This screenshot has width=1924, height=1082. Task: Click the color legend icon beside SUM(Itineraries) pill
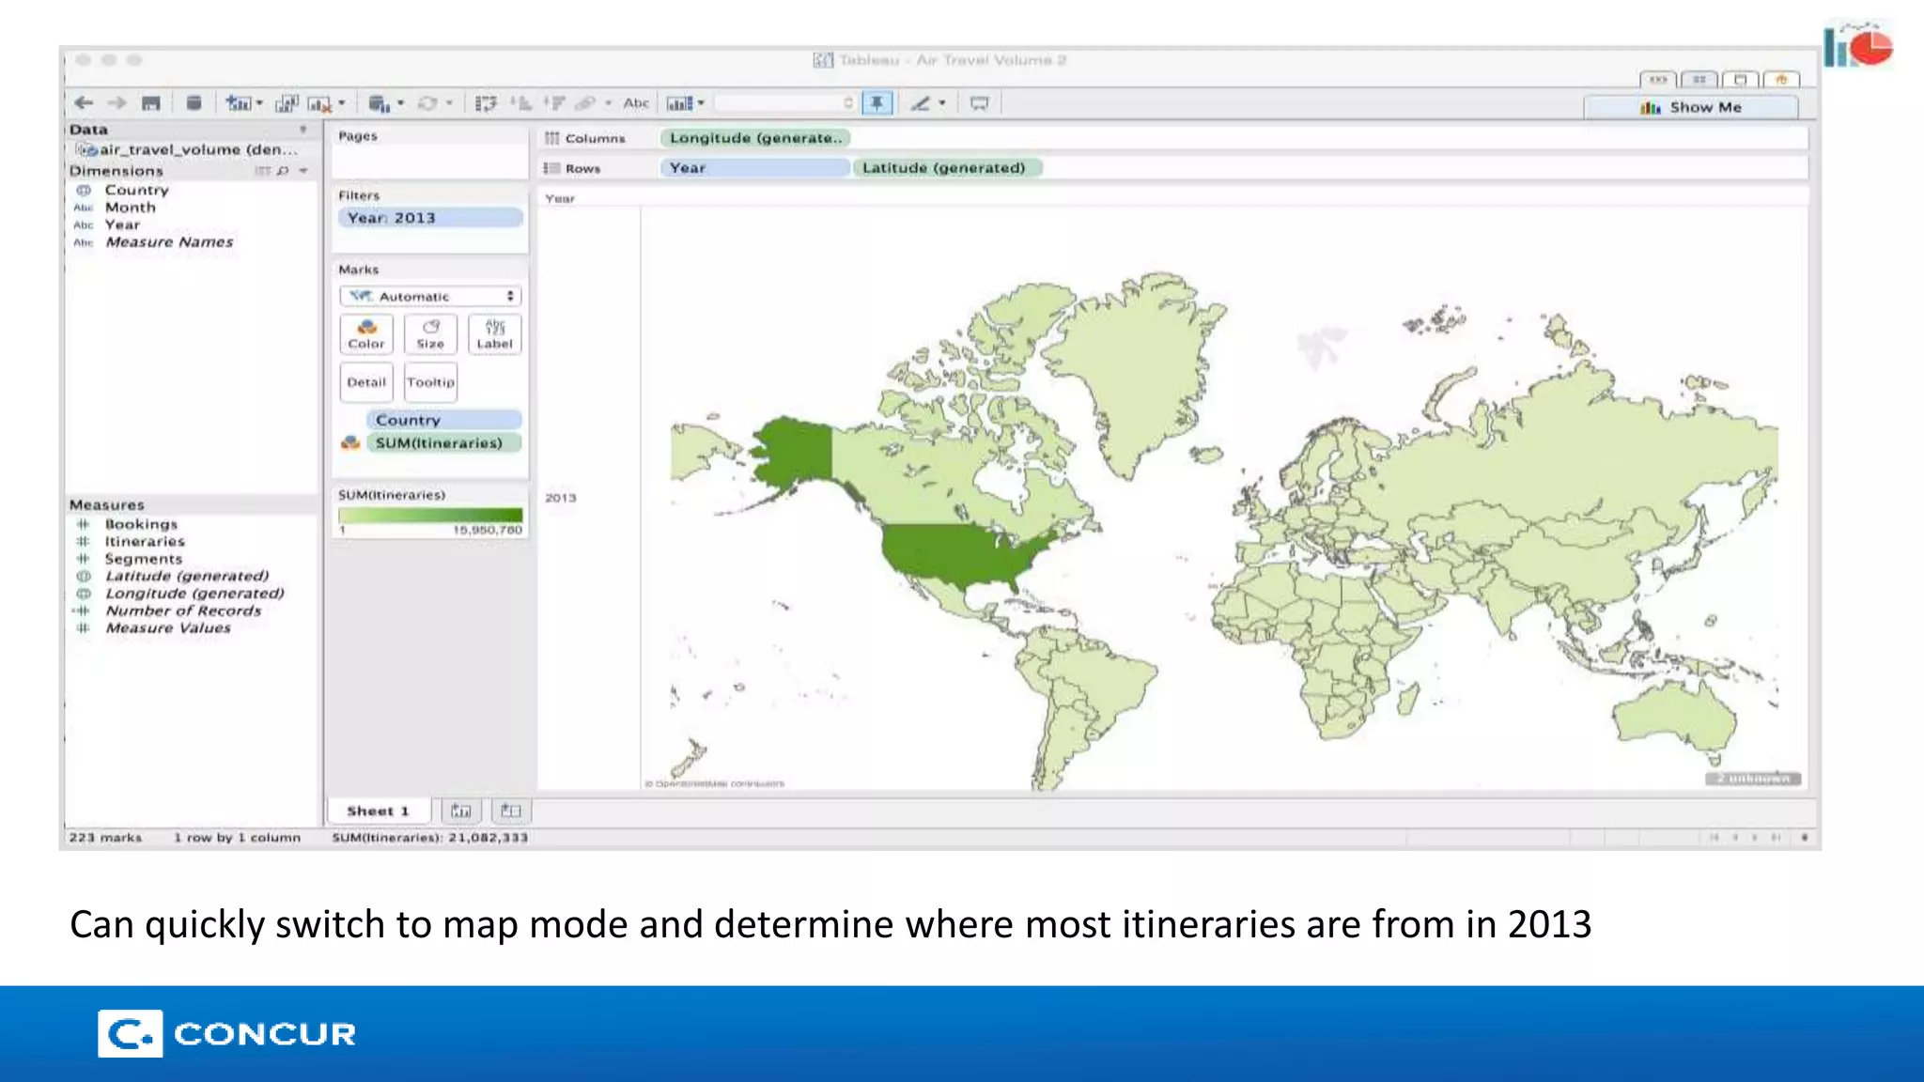(x=350, y=442)
